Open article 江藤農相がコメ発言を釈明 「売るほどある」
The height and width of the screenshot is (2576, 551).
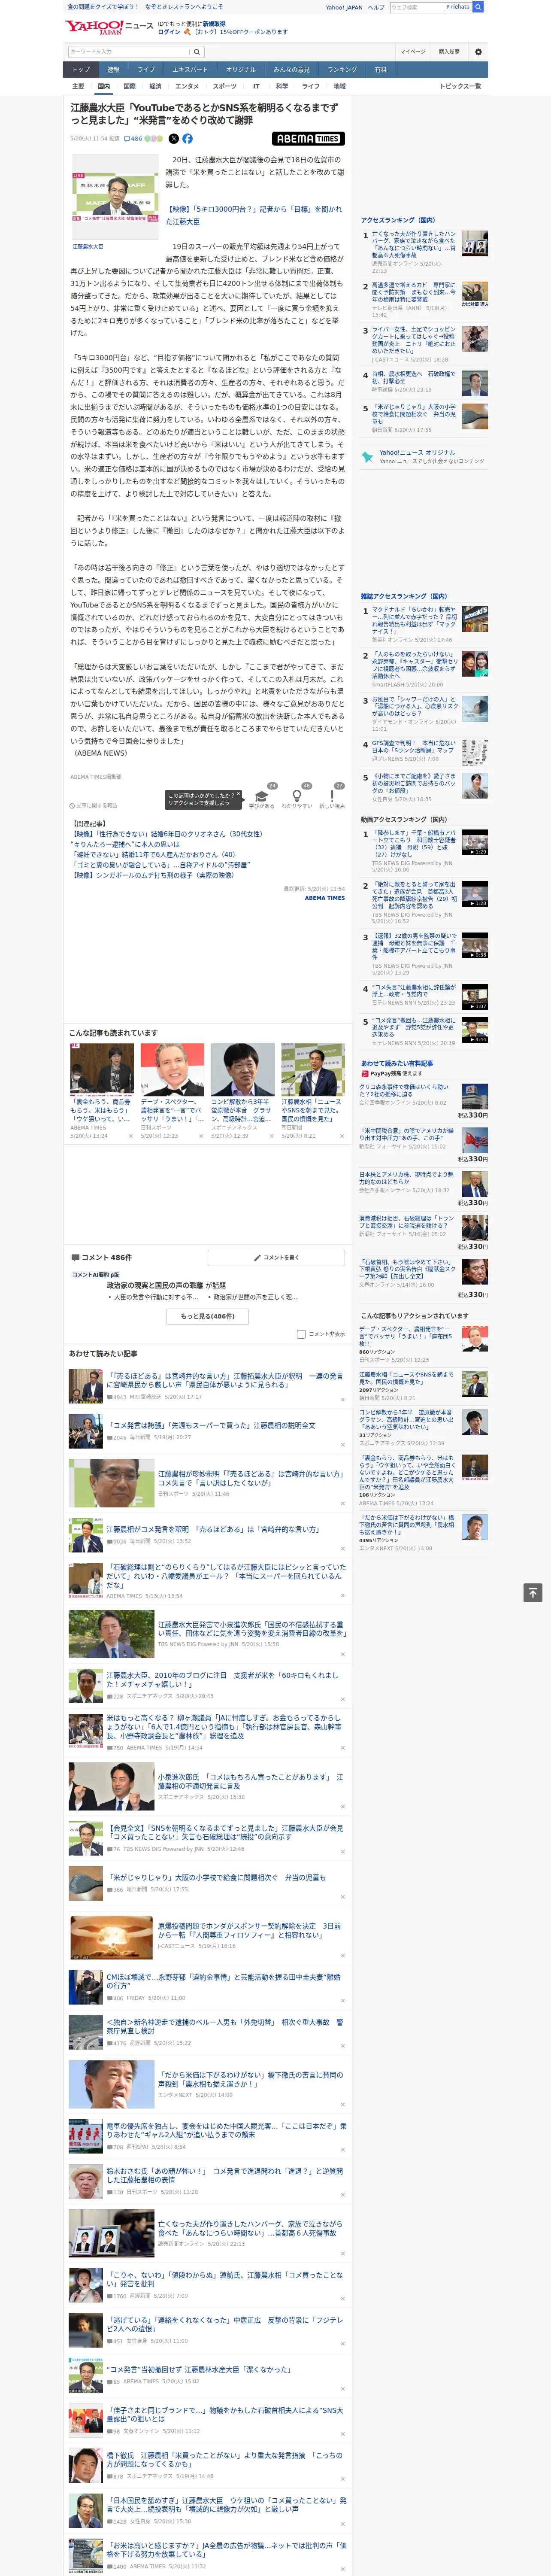(213, 1529)
